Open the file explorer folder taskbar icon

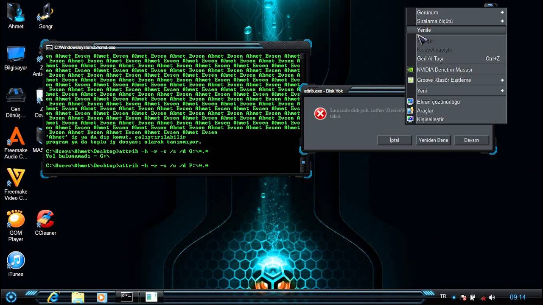(x=78, y=297)
